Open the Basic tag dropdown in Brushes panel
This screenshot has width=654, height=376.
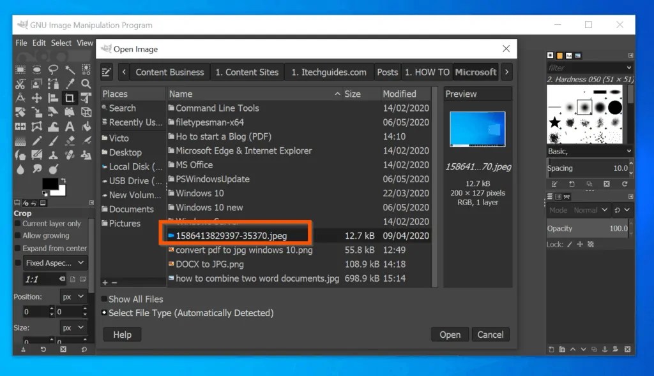588,151
